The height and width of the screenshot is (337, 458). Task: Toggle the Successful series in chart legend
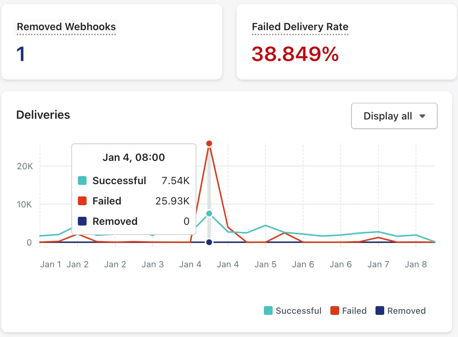293,311
